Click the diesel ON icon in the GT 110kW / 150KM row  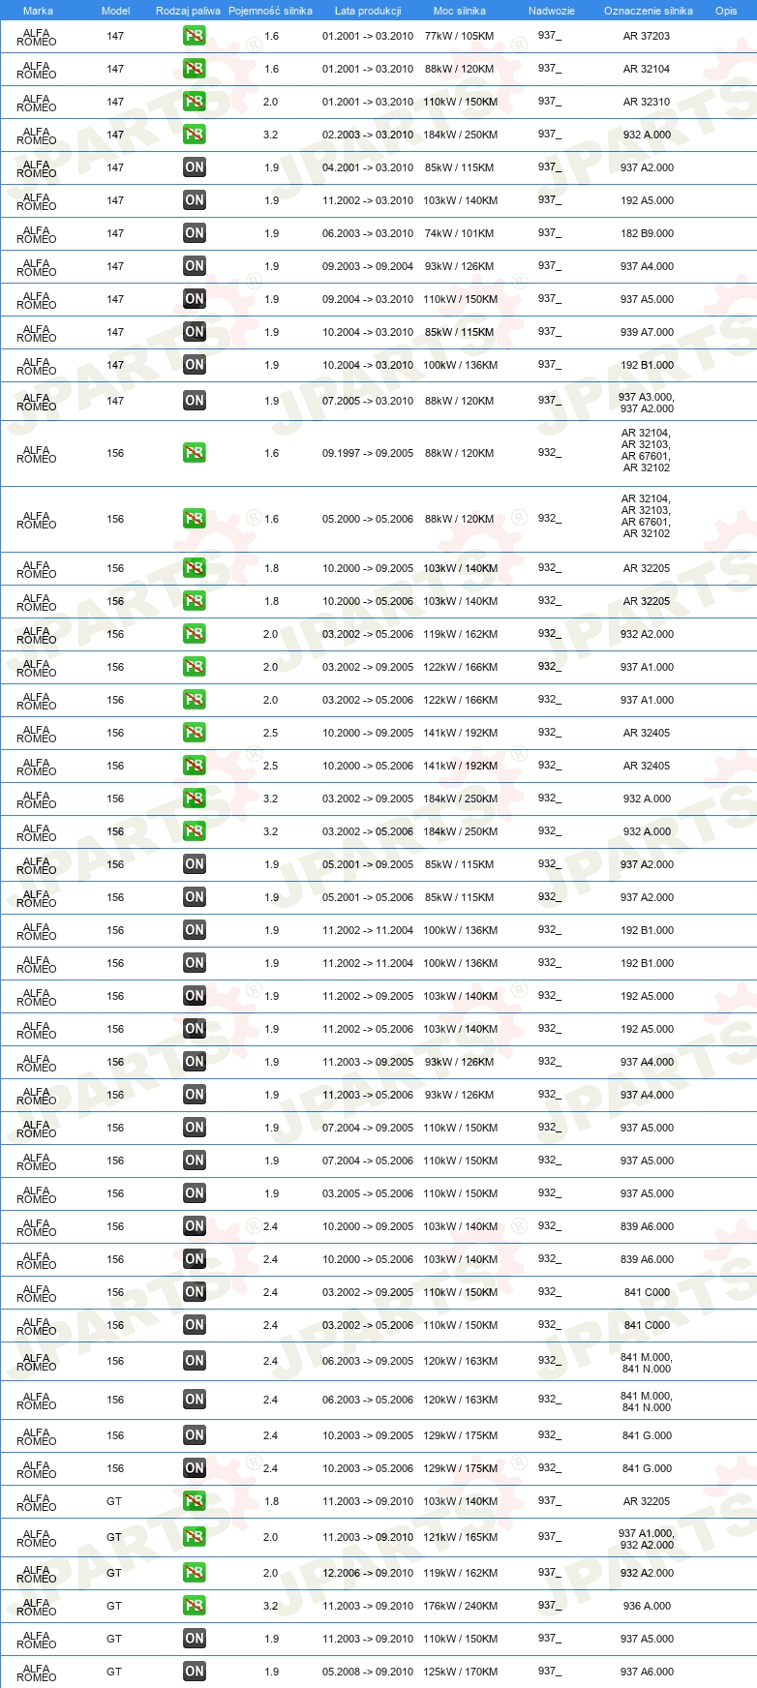click(x=195, y=1639)
